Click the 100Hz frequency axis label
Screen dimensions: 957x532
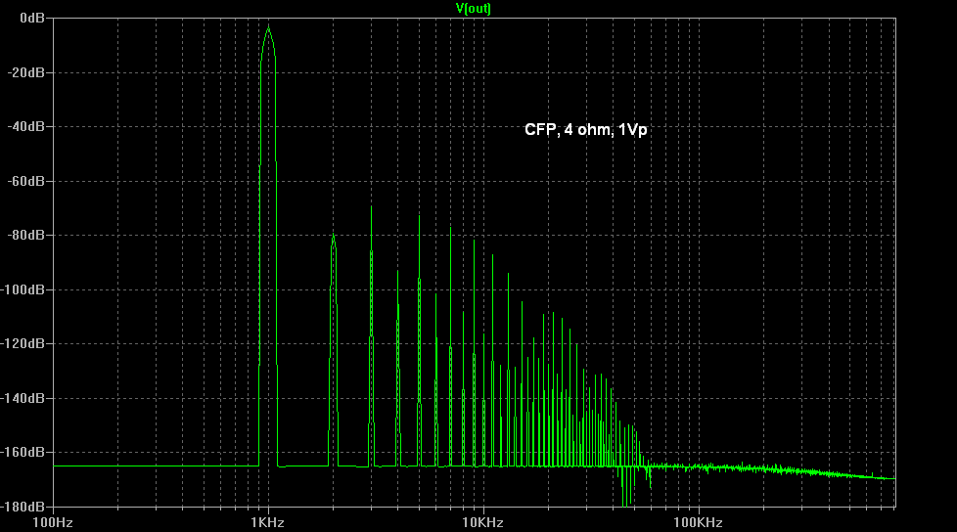pyautogui.click(x=53, y=523)
